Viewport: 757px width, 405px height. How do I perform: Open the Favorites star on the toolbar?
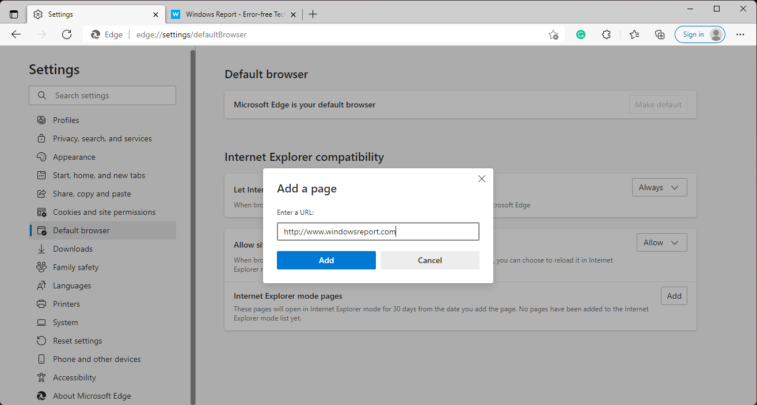[634, 34]
